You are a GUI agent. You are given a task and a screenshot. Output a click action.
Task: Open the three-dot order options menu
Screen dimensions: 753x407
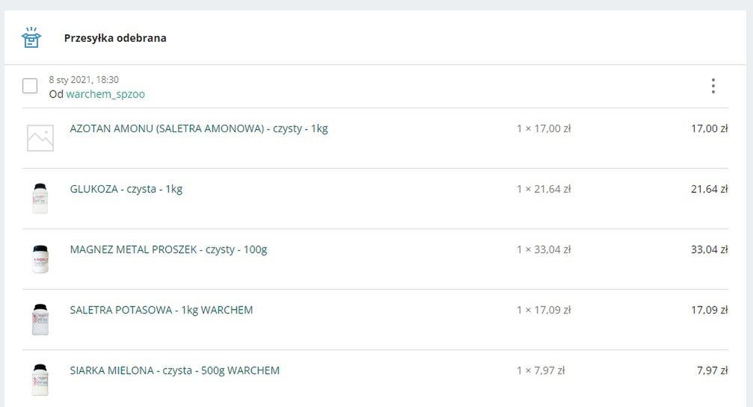point(713,86)
